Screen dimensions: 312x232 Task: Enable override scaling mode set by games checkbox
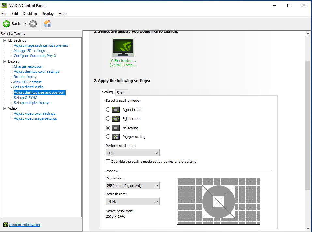108,162
